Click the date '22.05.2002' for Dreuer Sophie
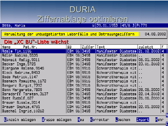The height and width of the screenshot is (126, 168). tap(149, 107)
